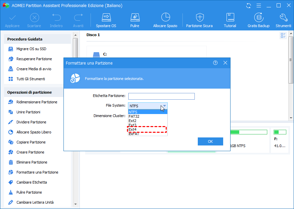Select Ext3 in the file system list
This screenshot has width=294, height=209.
148,125
